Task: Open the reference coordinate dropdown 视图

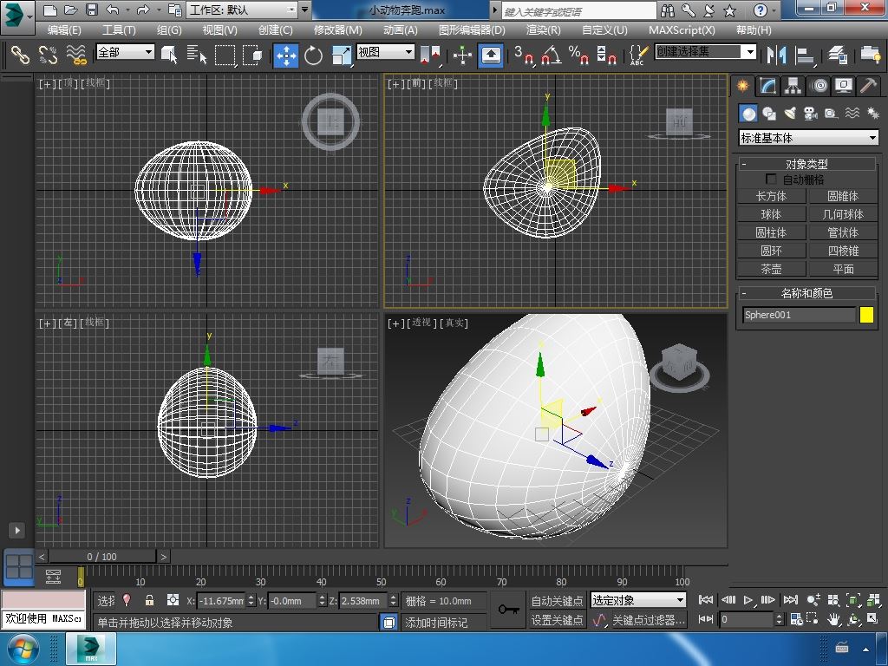Action: pyautogui.click(x=386, y=52)
